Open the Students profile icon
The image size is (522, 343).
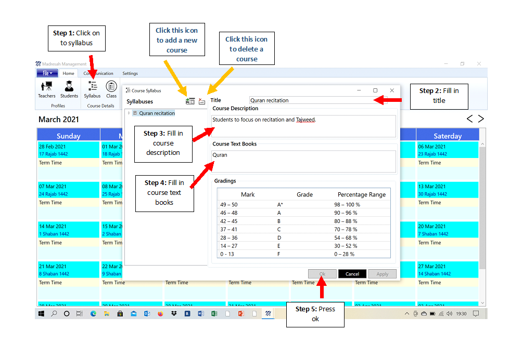pyautogui.click(x=69, y=88)
